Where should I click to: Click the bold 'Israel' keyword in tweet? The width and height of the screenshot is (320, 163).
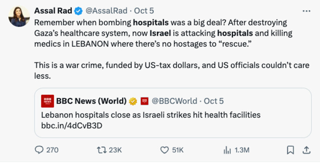tap(160, 33)
